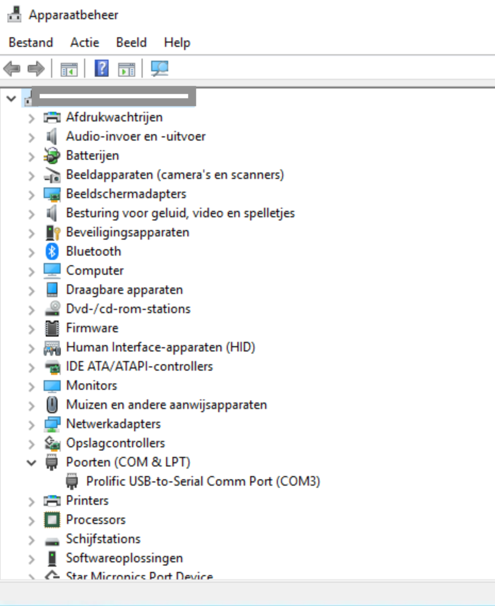Click the green Processors chip icon
This screenshot has height=606, width=495.
(x=52, y=520)
